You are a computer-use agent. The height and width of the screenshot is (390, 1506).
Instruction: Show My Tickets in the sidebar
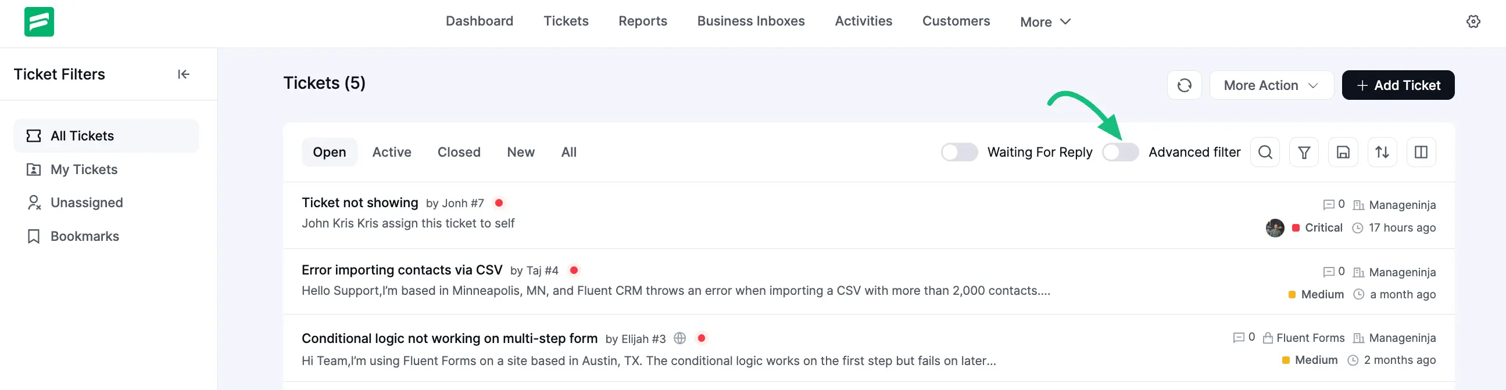coord(84,169)
